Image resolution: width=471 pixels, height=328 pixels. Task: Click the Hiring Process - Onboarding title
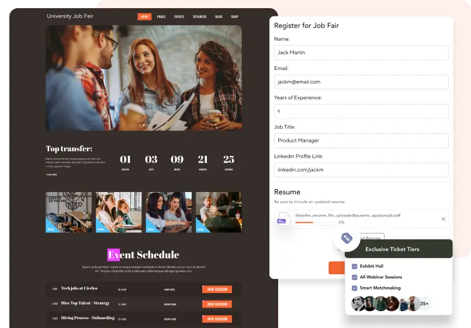coord(88,317)
